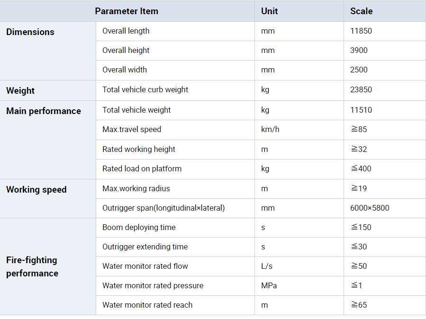Image resolution: width=426 pixels, height=319 pixels.
Task: Click the outrigger span value 6000×5800
Action: point(370,208)
